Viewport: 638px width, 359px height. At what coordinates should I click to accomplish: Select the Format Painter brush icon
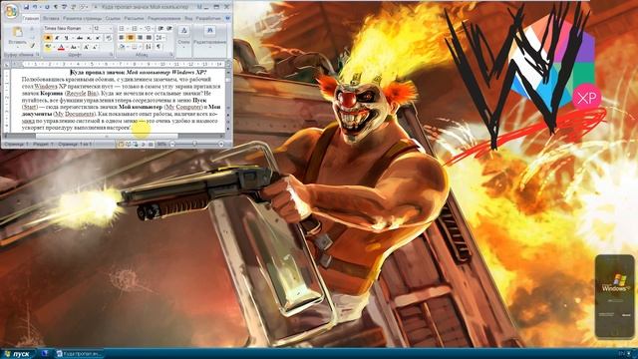coord(33,45)
